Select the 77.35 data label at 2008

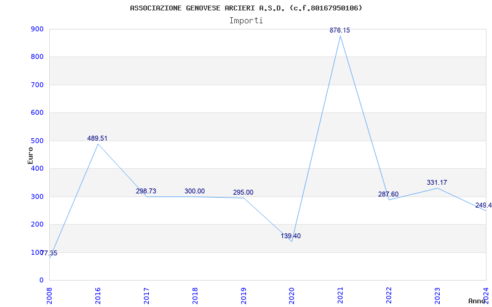click(49, 253)
